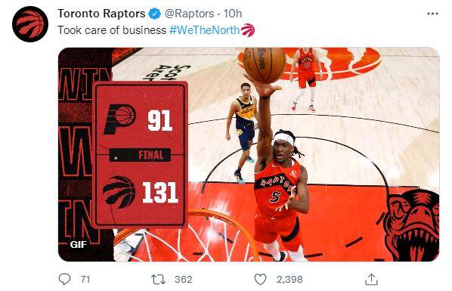Image resolution: width=452 pixels, height=291 pixels.
Task: Click the Toronto Raptors display name
Action: 101,14
